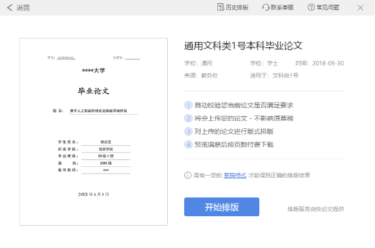Click text 预览满意后按页数付费下载
375x248 pixels.
[234, 145]
